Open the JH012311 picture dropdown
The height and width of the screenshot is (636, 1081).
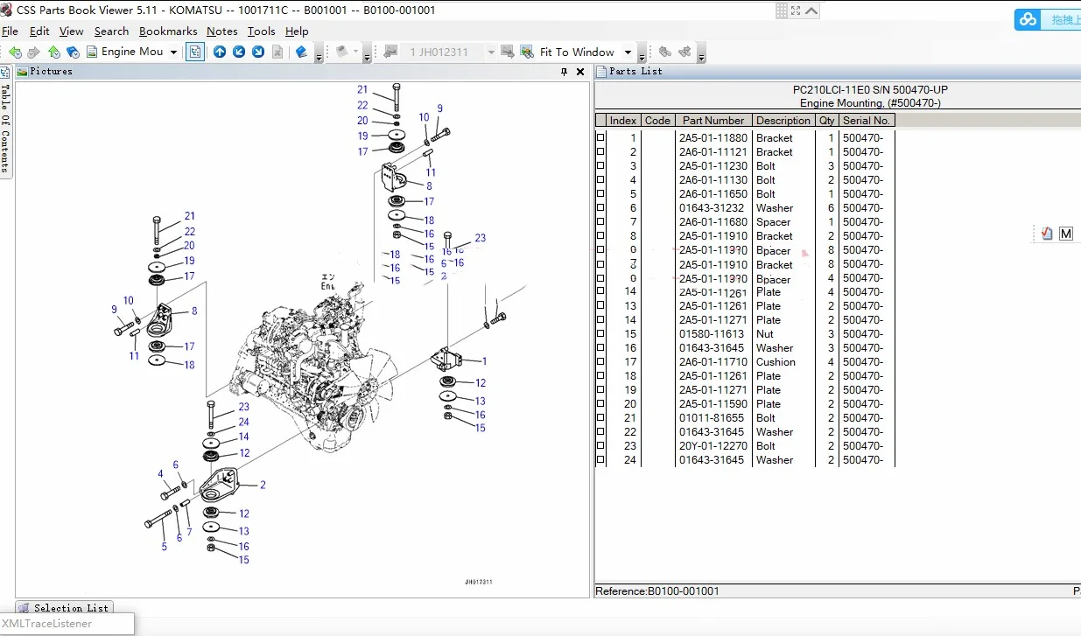(x=491, y=52)
